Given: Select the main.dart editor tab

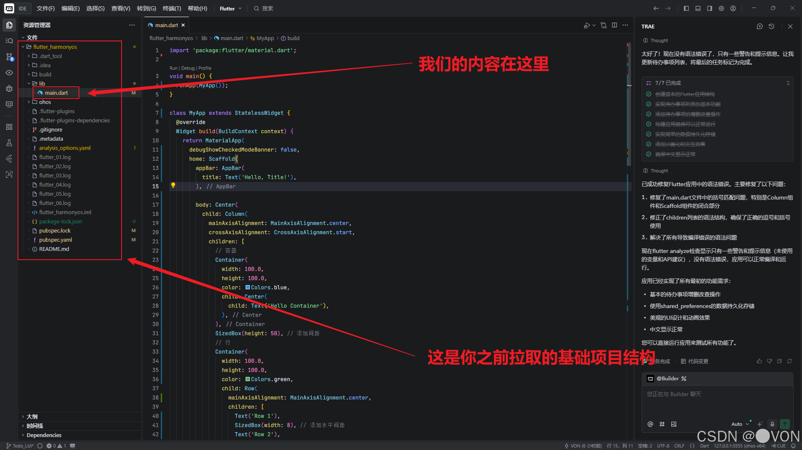Looking at the screenshot, I should click(x=166, y=25).
